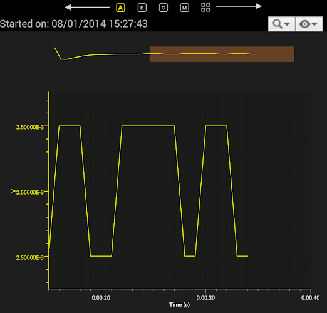This screenshot has width=327, height=313.
Task: Click the Time (s) axis title
Action: point(179,305)
